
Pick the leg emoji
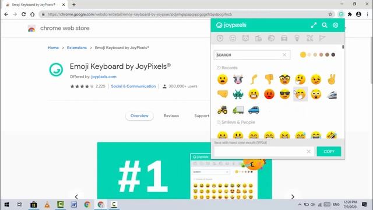point(254,79)
